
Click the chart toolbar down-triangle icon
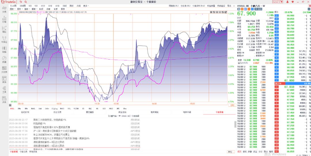[211, 12]
